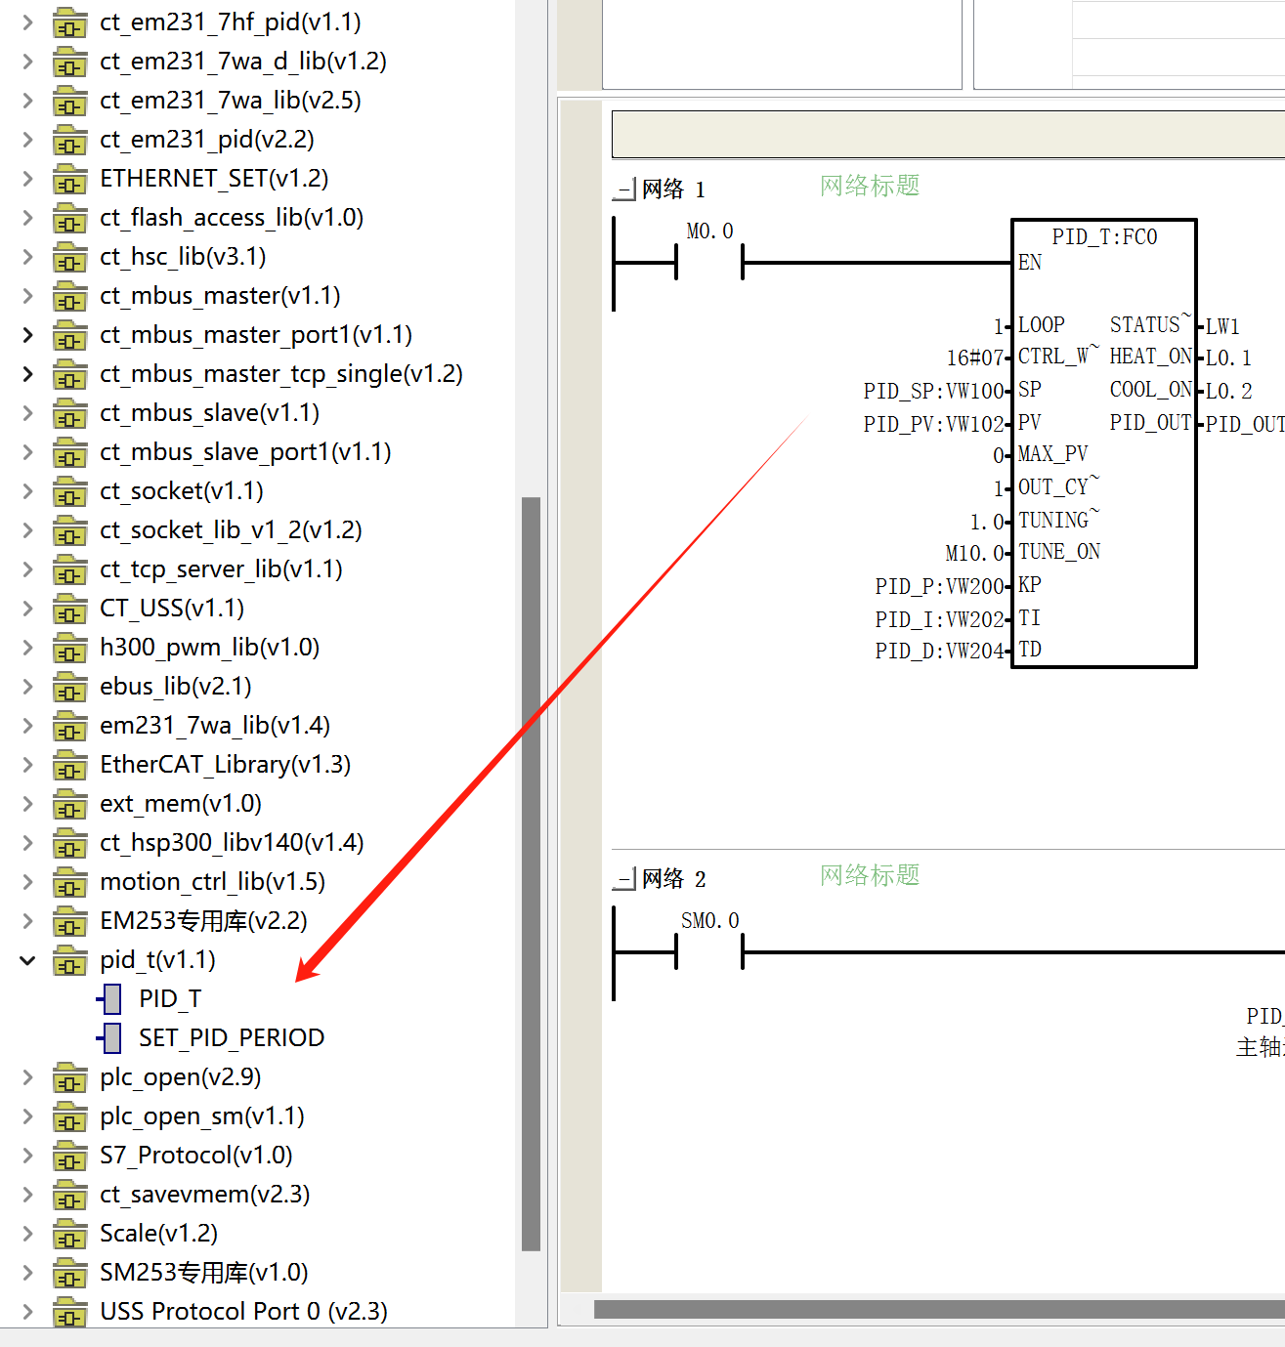
Task: Click the Scale(v1.2) library folder icon
Action: [69, 1234]
